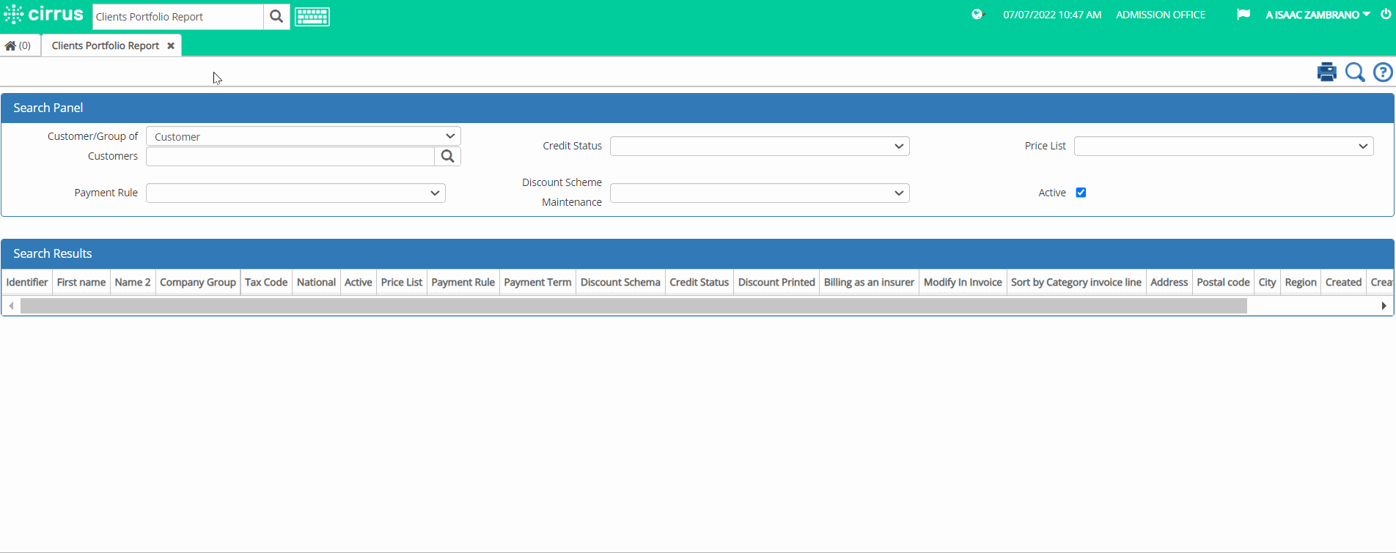The height and width of the screenshot is (553, 1396).
Task: Click the top search magnifier button
Action: coord(276,17)
